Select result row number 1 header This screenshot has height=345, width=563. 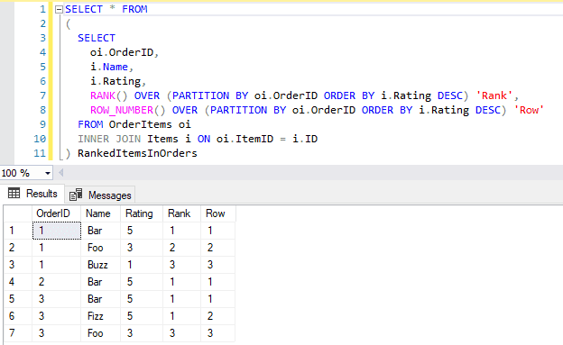pos(18,231)
